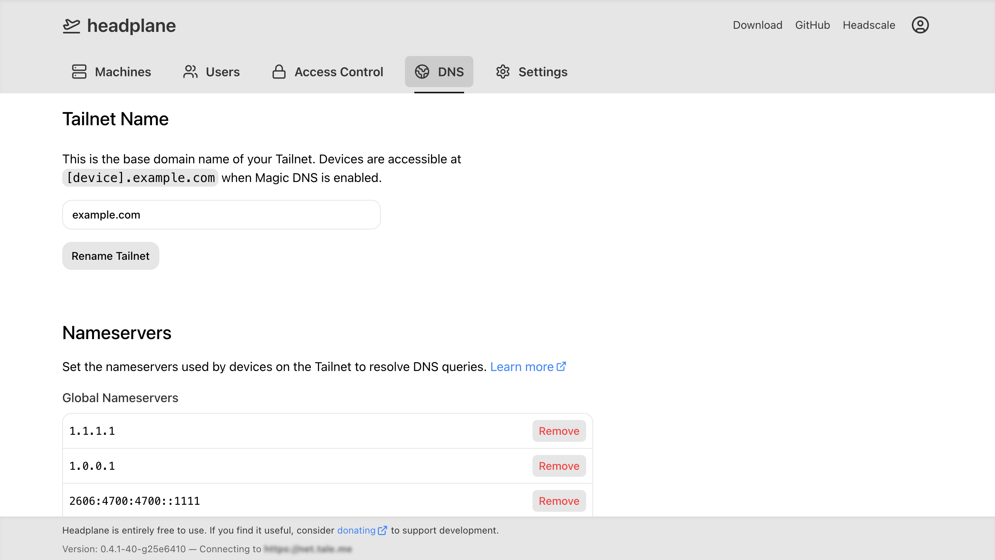Click the Nameservers section heading
This screenshot has height=560, width=995.
(x=117, y=333)
